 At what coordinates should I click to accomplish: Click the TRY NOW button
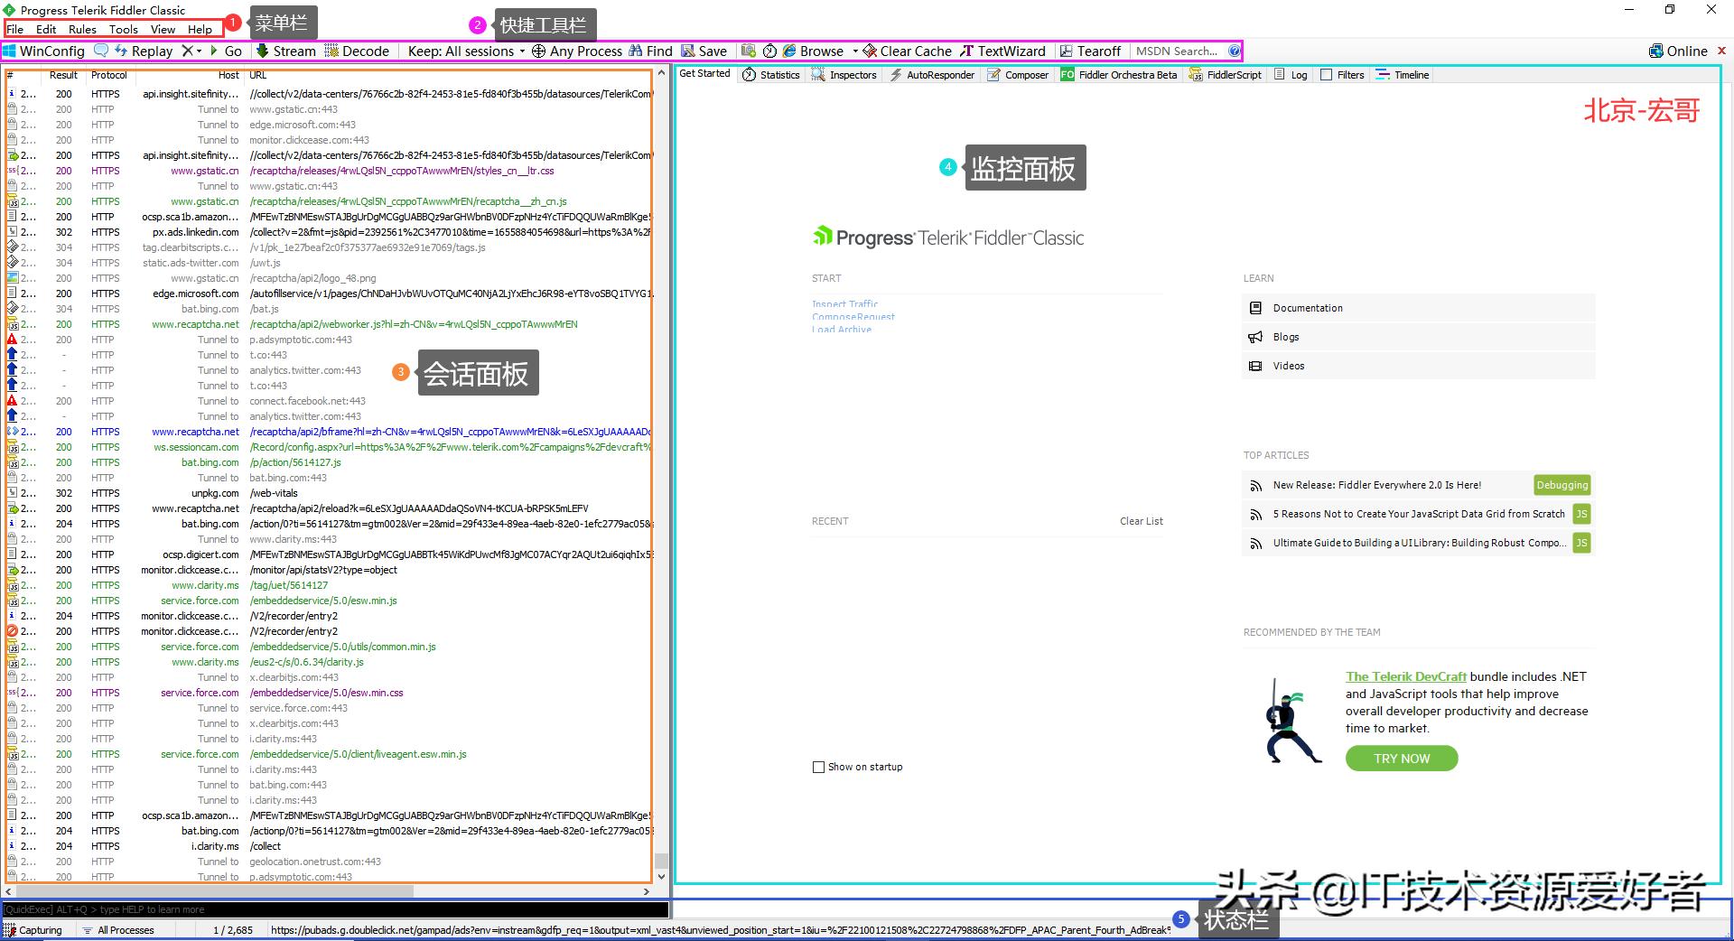click(x=1401, y=759)
